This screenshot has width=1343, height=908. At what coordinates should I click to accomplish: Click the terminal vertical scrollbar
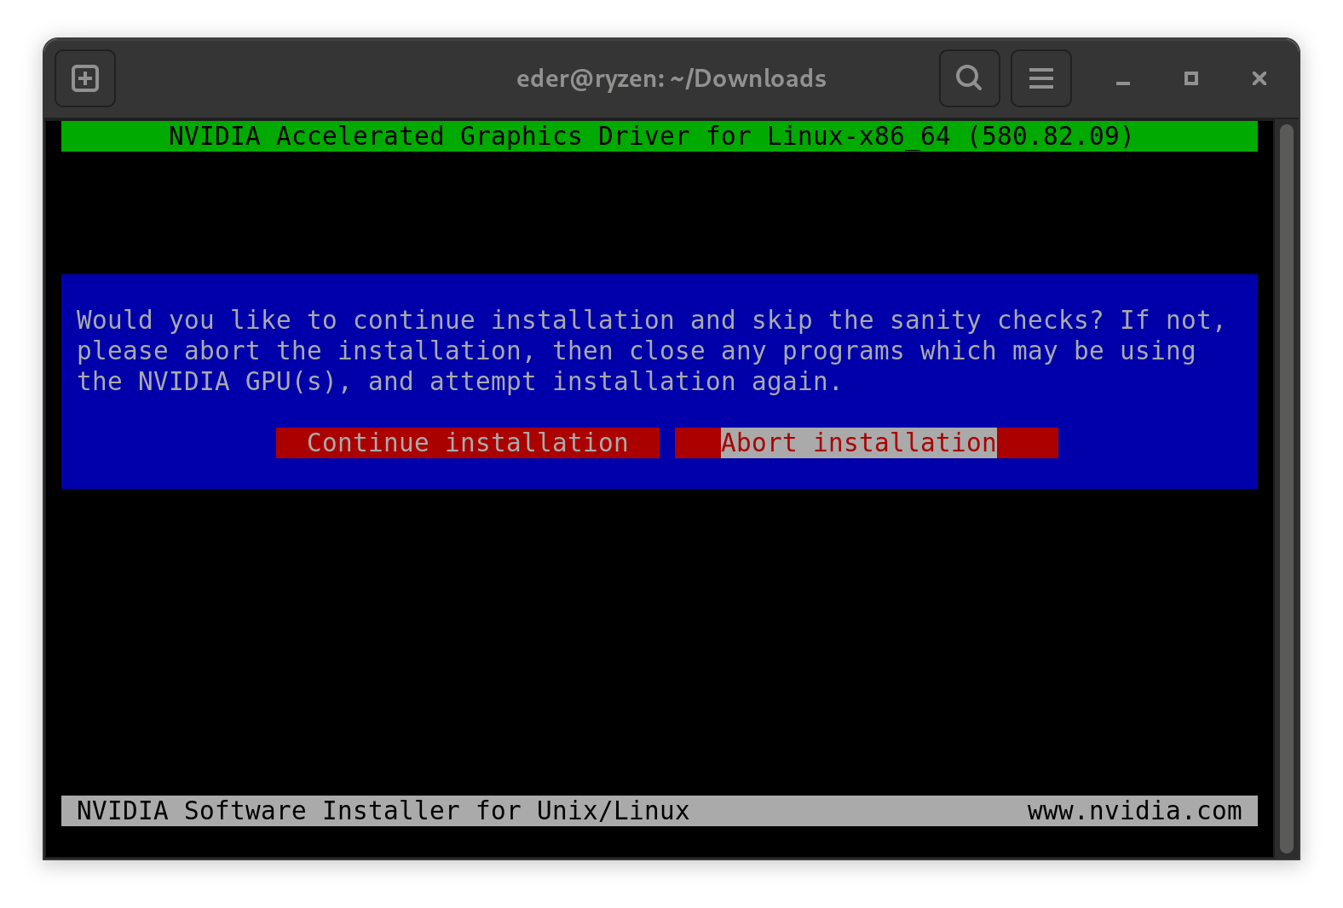1287,489
